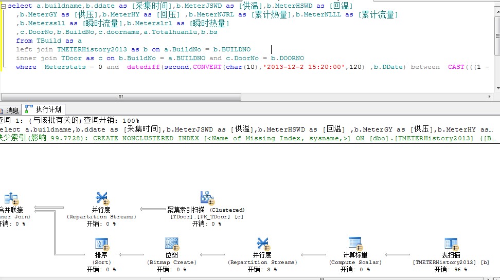This screenshot has width=500, height=280.
Task: Click the 位图 (Bitmap Create) label
Action: 172,258
